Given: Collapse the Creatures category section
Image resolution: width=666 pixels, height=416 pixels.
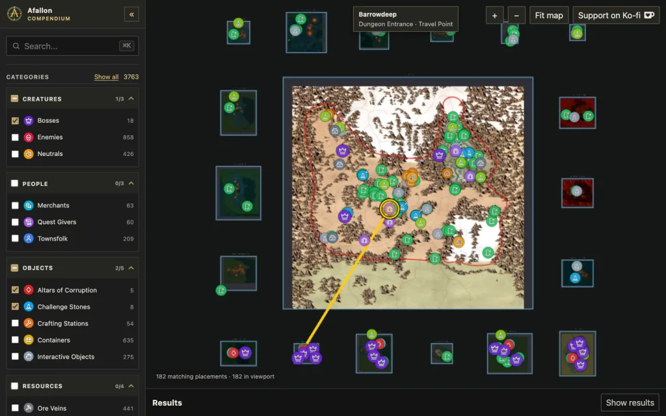Looking at the screenshot, I should tap(131, 99).
